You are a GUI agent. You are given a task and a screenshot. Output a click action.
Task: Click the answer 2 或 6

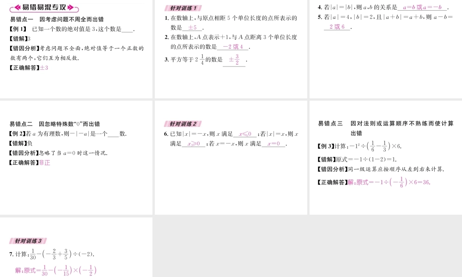[x=337, y=27]
